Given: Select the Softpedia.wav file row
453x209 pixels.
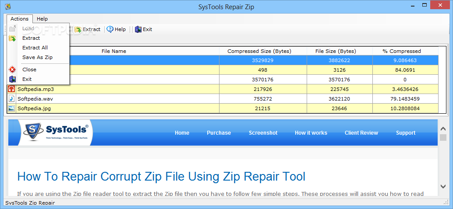Looking at the screenshot, I should (x=223, y=99).
